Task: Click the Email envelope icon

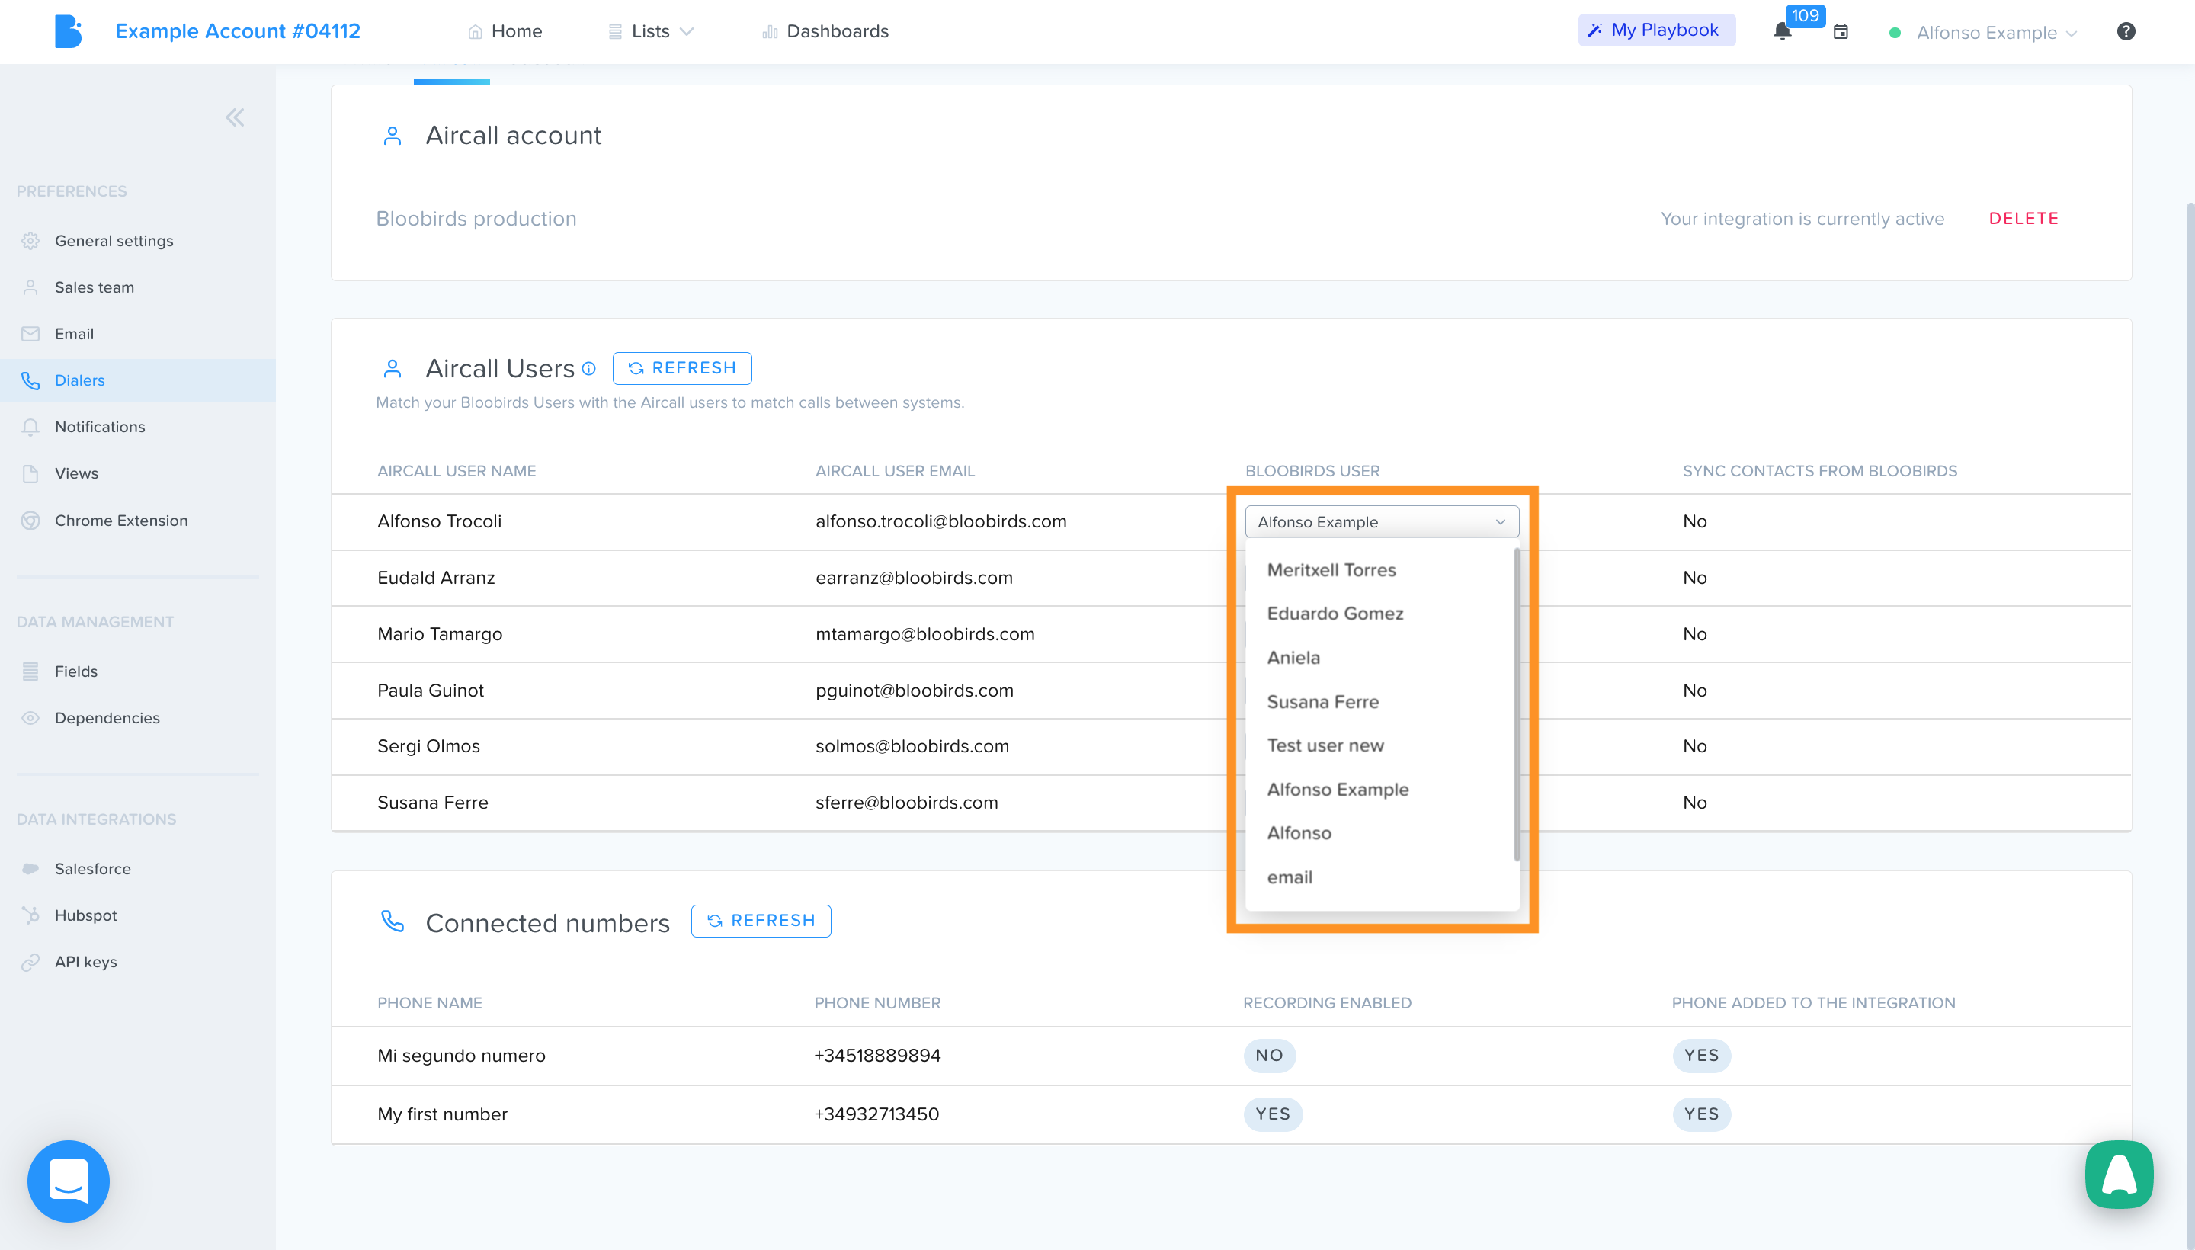Action: click(31, 334)
